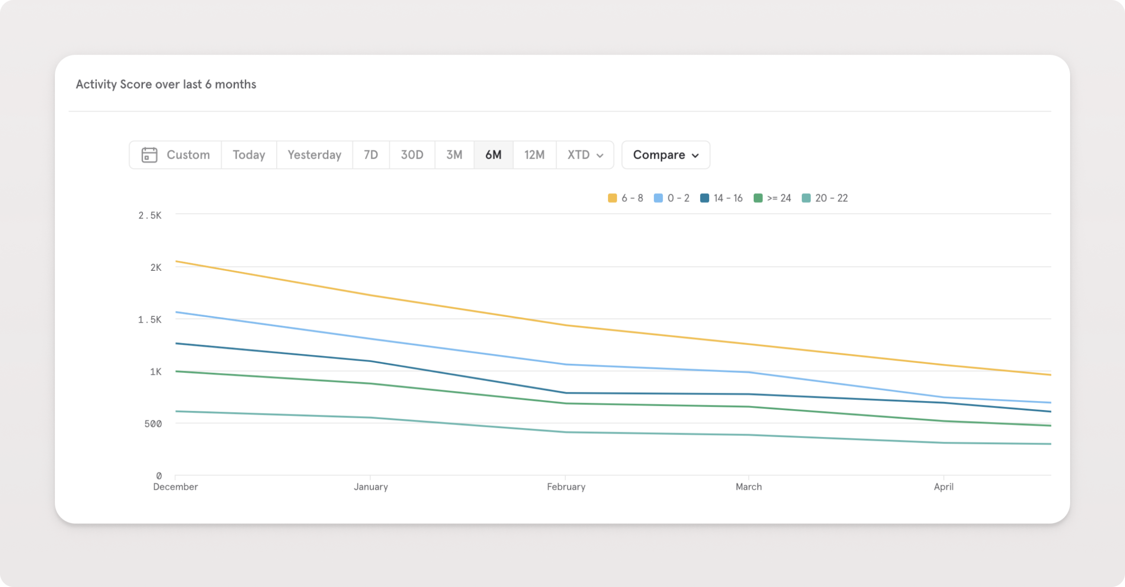
Task: Expand the Compare dropdown
Action: click(x=665, y=155)
